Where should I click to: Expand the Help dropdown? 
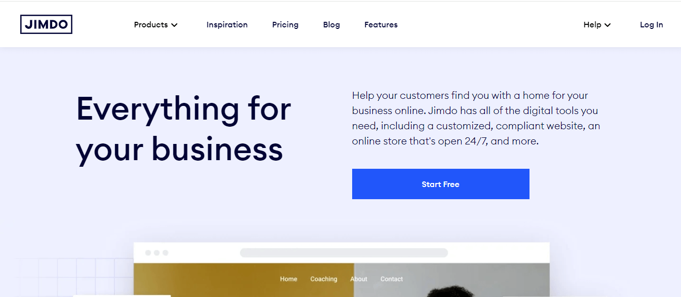coord(593,24)
